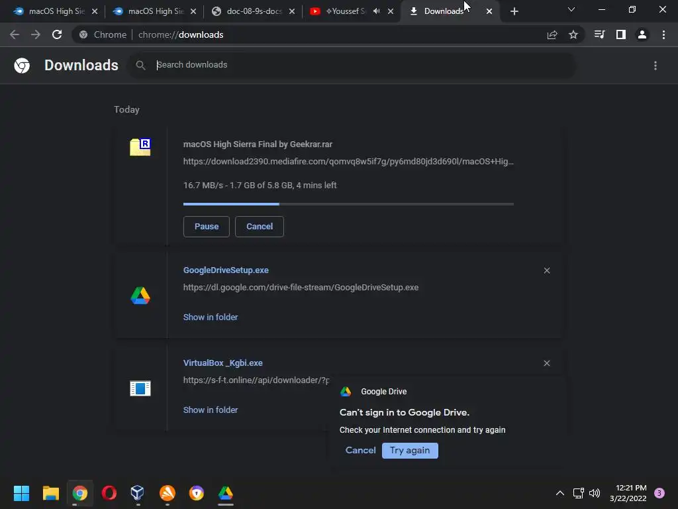Open a new browser tab
The width and height of the screenshot is (678, 509).
(x=514, y=12)
